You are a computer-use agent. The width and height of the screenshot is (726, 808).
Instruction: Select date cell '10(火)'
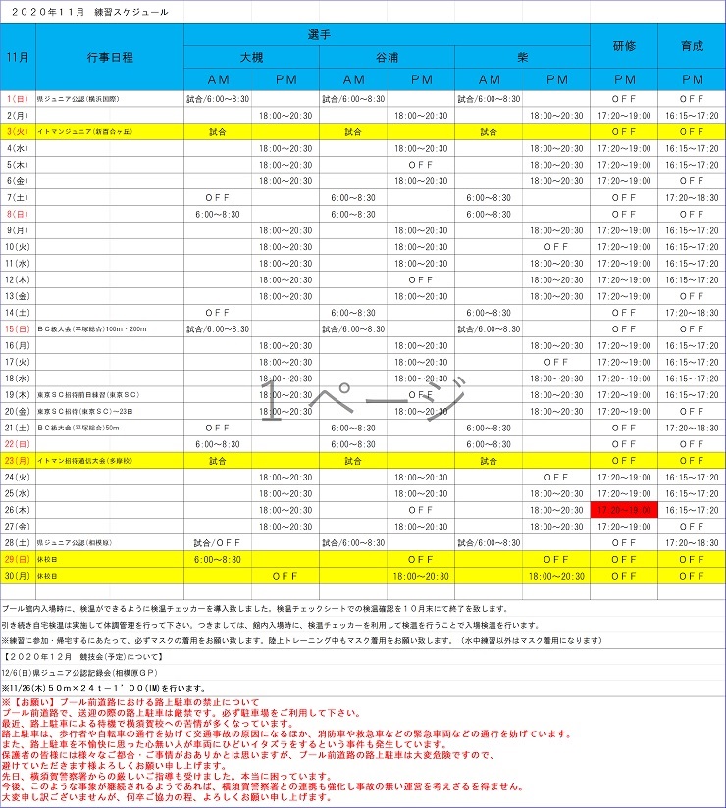(x=18, y=247)
